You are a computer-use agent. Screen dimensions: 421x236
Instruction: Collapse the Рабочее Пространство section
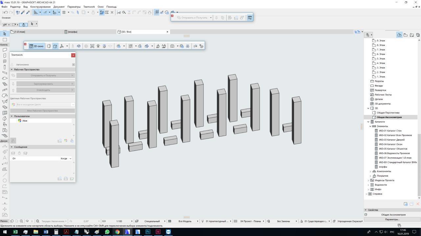pos(12,69)
